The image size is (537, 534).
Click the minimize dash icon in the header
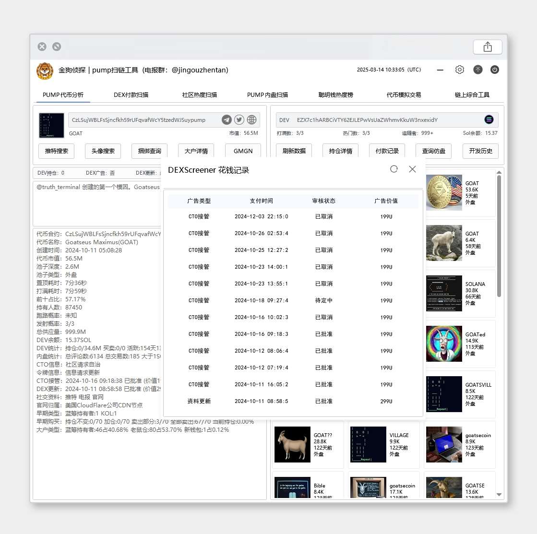pos(440,70)
